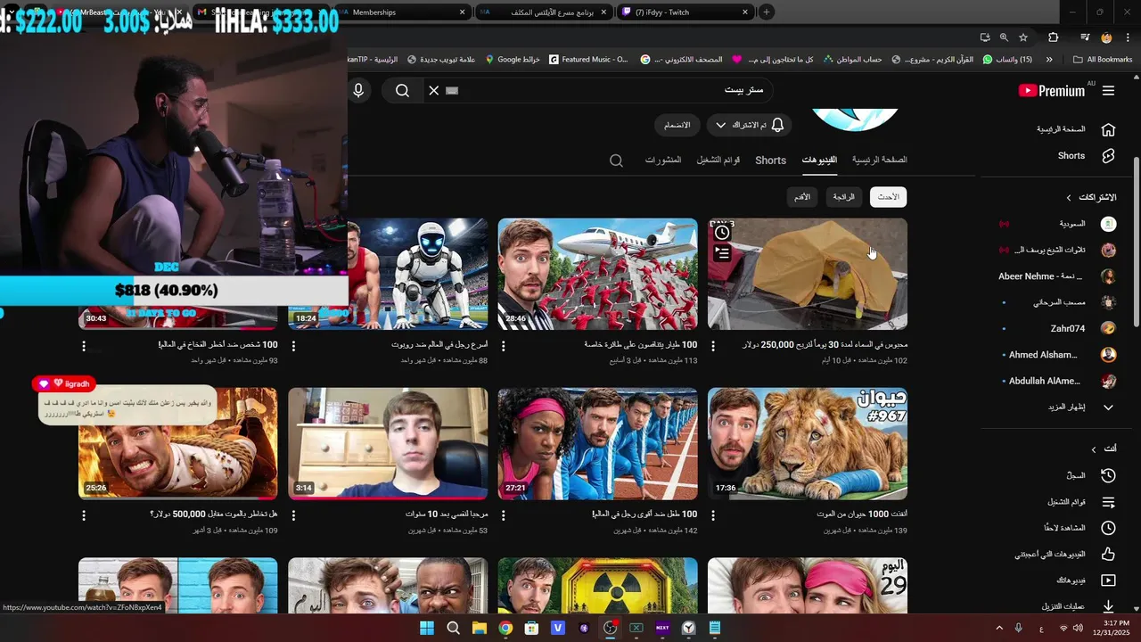Open three-dot menu for 500,000 dollar video

pos(84,515)
